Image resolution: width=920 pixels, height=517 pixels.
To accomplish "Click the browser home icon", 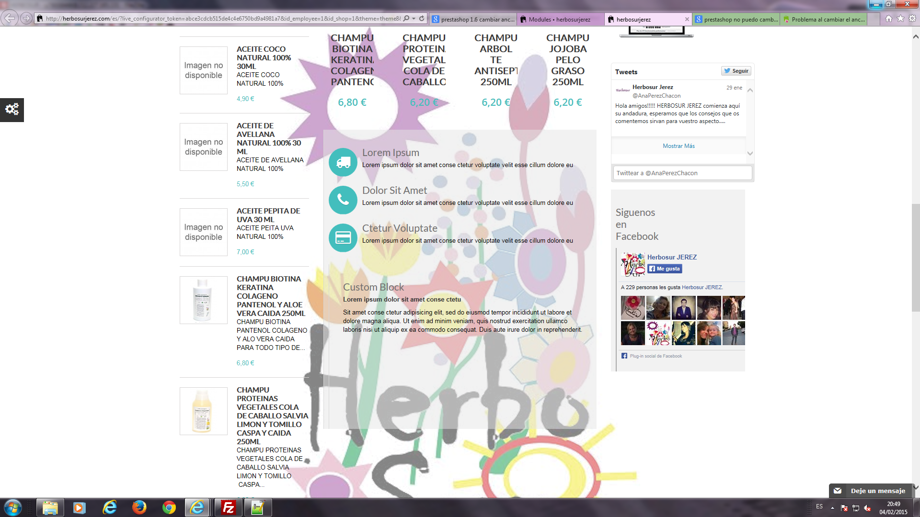I will click(888, 19).
